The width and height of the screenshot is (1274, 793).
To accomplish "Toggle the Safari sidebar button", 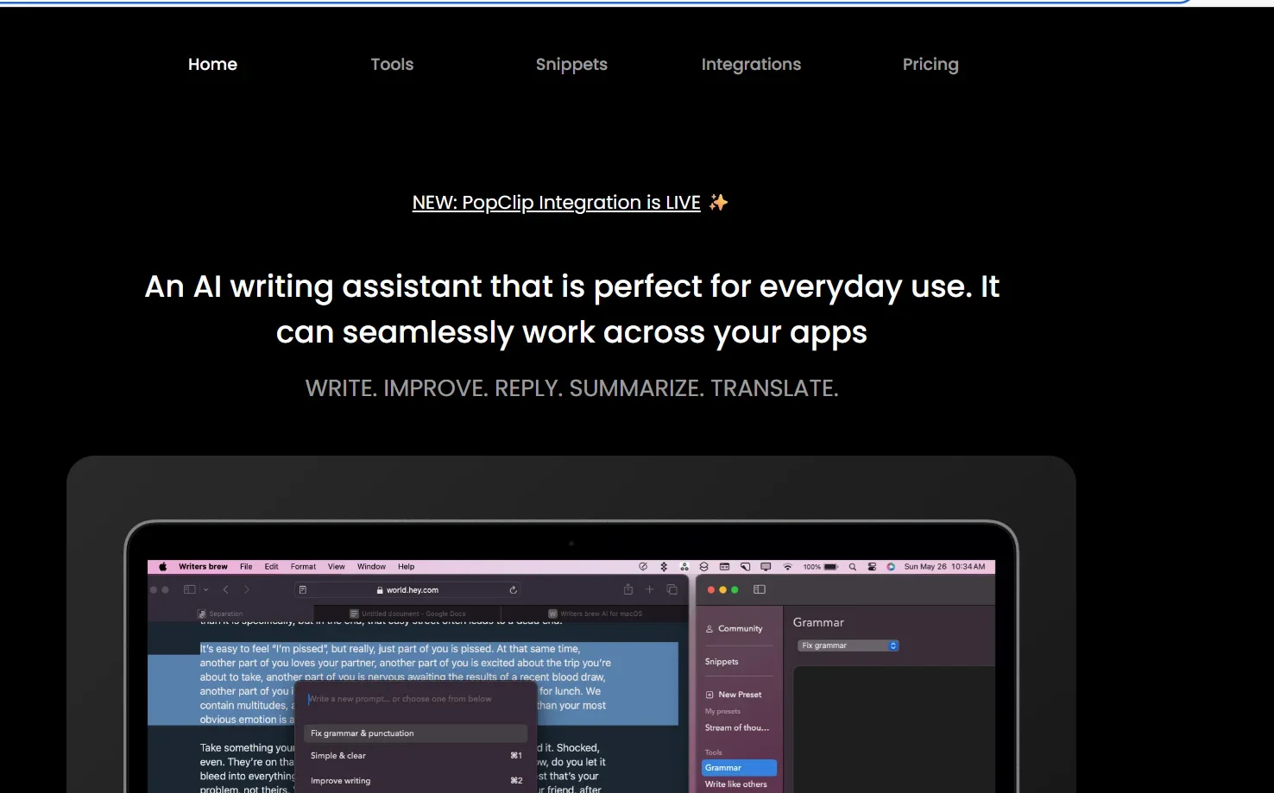I will (x=189, y=589).
